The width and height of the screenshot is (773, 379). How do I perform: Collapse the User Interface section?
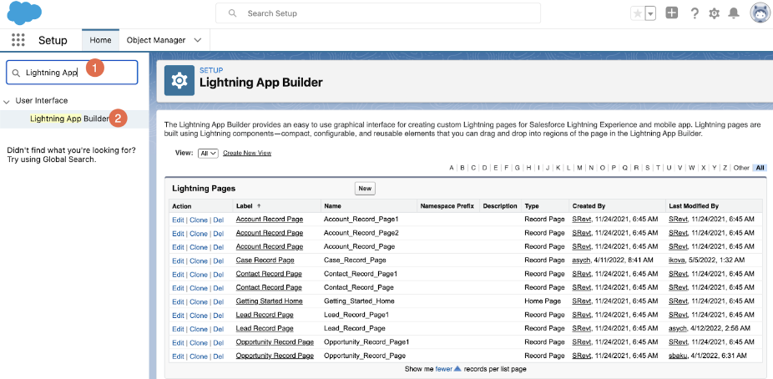pyautogui.click(x=7, y=101)
